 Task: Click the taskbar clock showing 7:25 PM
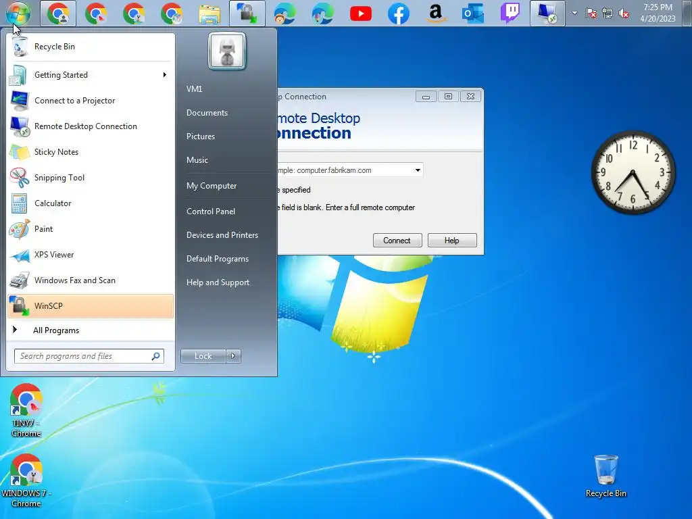658,14
